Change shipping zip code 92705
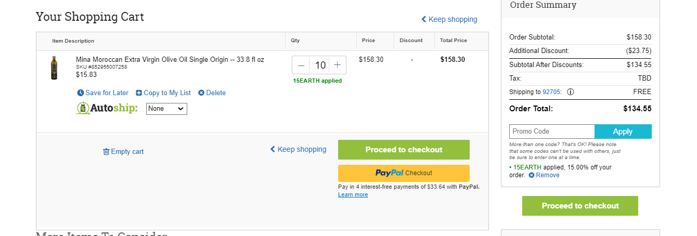Viewport: 697px width, 236px height. click(552, 92)
